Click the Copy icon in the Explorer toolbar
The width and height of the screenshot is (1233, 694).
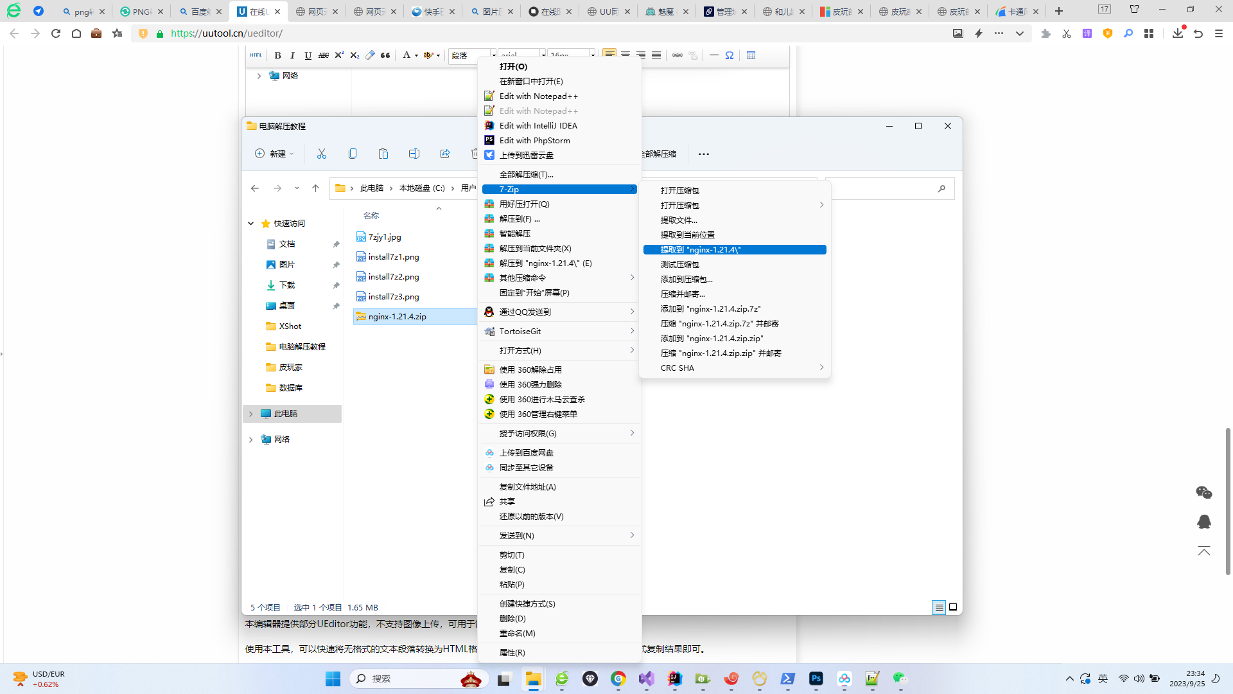353,154
